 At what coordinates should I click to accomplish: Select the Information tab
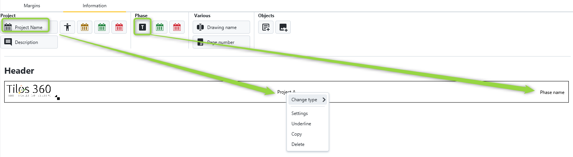pos(95,6)
